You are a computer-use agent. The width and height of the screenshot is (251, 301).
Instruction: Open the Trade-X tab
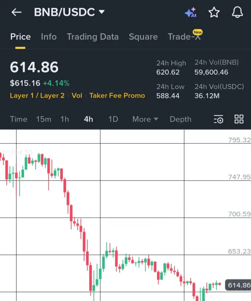click(184, 37)
